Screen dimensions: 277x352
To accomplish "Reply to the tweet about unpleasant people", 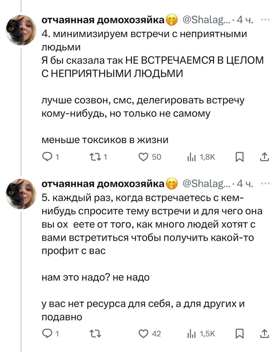I will tap(47, 157).
